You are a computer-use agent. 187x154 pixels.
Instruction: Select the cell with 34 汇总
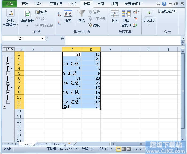tap(72, 83)
